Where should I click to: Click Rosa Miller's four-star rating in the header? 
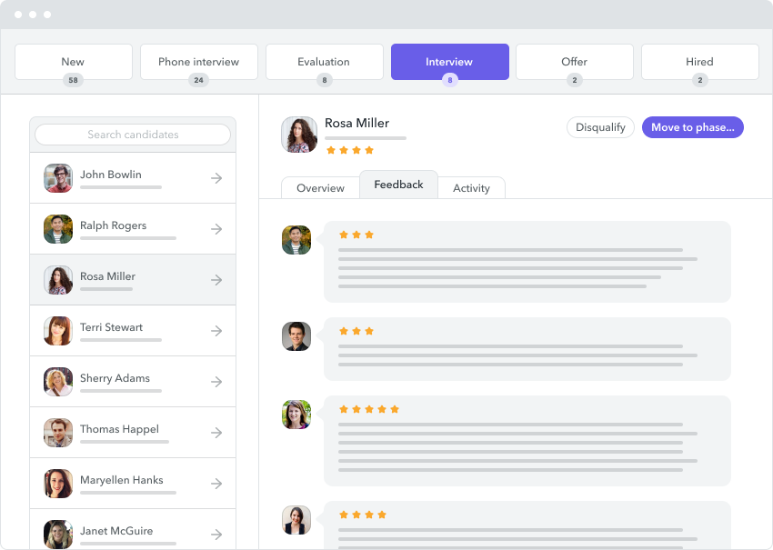[350, 150]
